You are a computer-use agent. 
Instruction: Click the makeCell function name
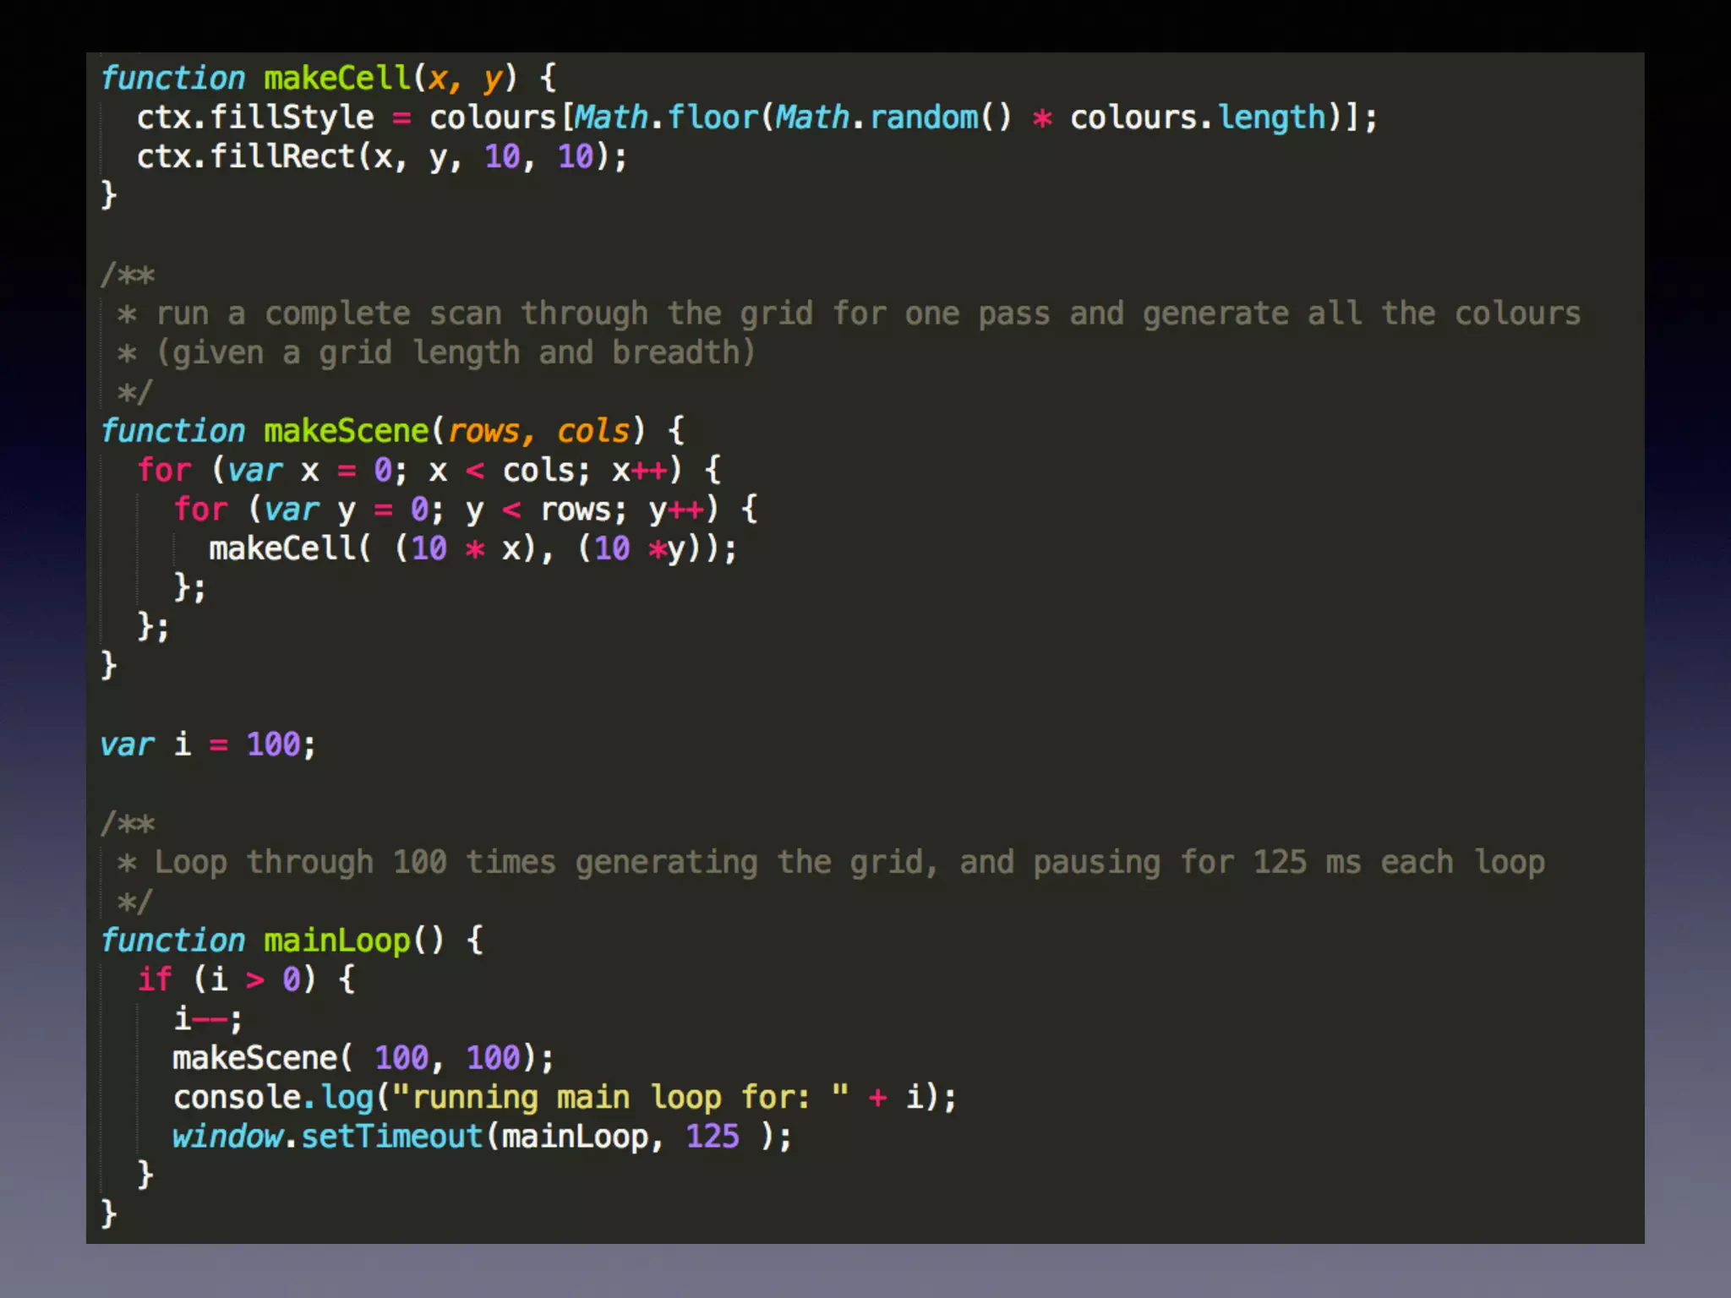point(336,79)
